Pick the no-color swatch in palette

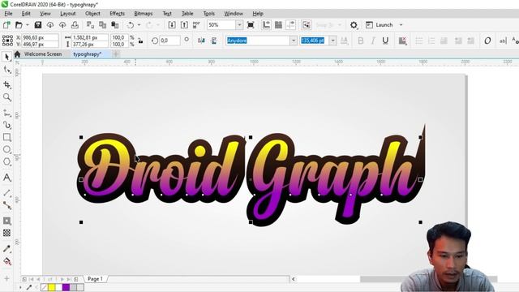coord(44,287)
